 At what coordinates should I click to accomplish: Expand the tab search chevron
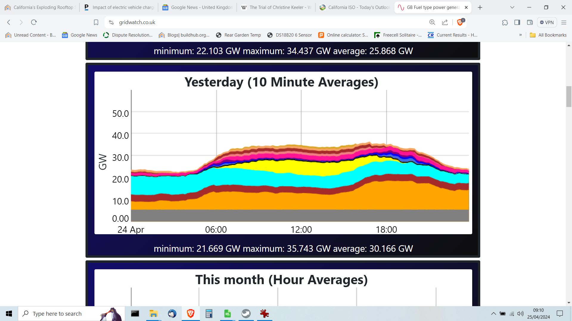512,7
